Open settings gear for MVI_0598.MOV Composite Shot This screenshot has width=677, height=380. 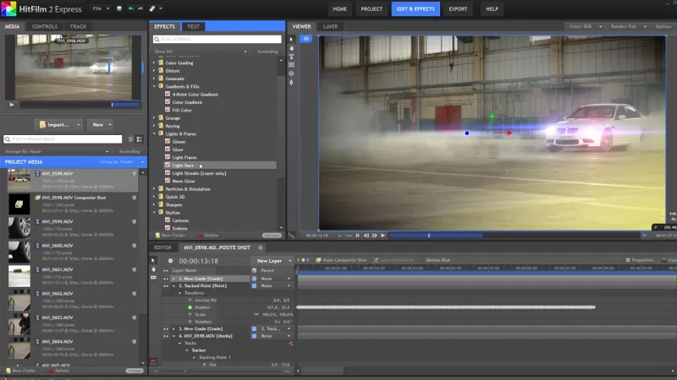134,197
